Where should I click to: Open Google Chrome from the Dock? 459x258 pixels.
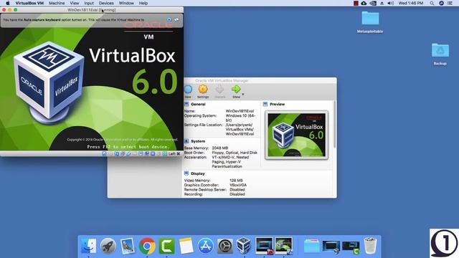tap(147, 246)
